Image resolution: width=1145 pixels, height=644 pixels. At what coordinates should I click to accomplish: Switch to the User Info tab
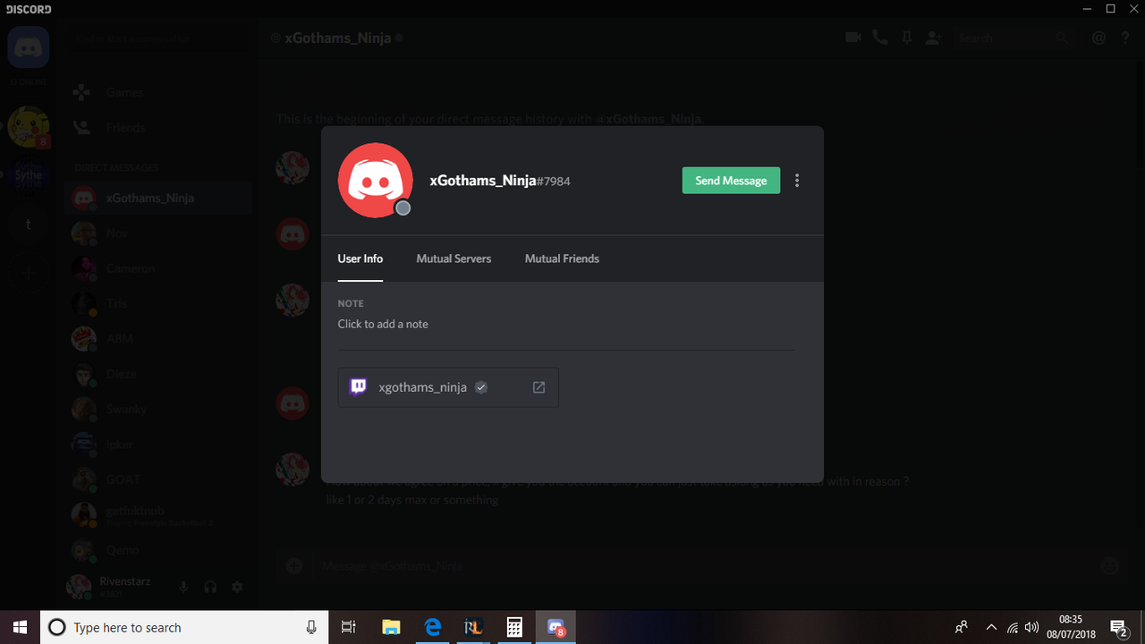(x=360, y=258)
